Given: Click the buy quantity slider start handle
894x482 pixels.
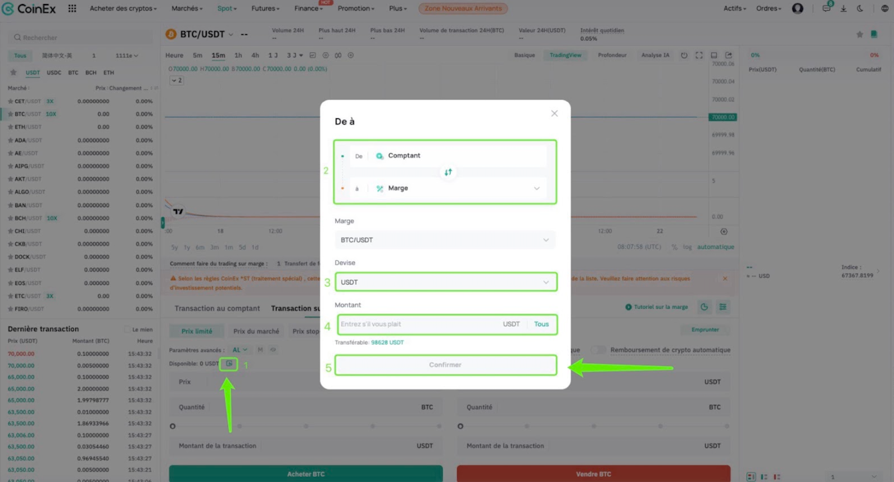Looking at the screenshot, I should coord(173,426).
